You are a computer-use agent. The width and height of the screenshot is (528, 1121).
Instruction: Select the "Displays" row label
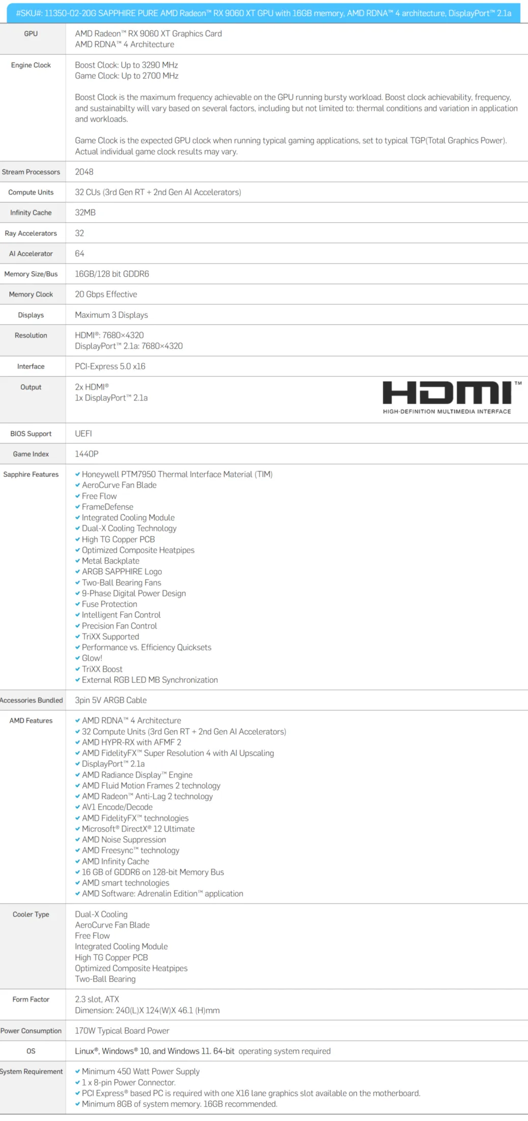pyautogui.click(x=31, y=315)
